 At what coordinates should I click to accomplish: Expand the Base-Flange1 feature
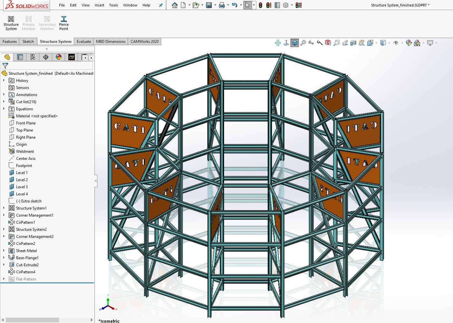point(4,258)
